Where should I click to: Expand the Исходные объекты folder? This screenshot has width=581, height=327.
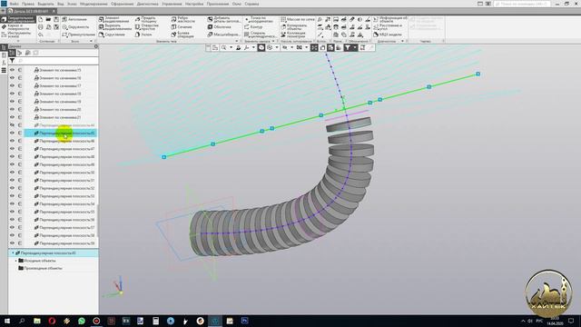(x=16, y=261)
